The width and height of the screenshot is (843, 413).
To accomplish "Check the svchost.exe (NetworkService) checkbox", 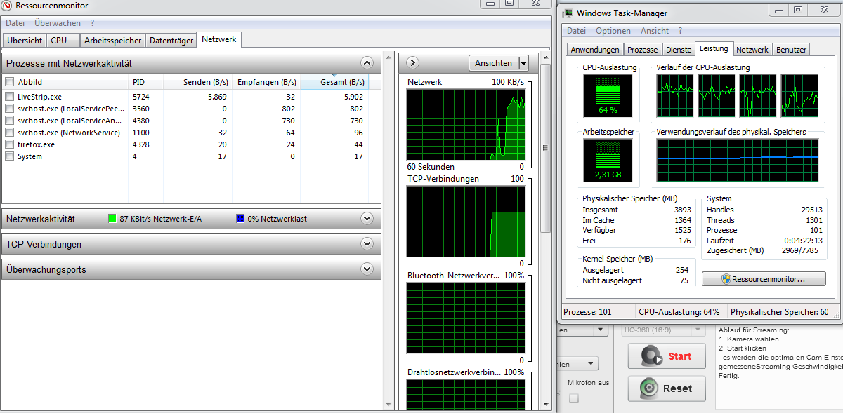I will coord(9,133).
